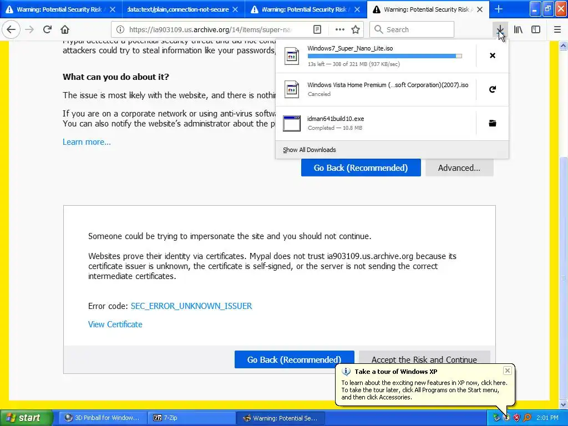
Task: Open a new tab with plus button
Action: coord(499,9)
